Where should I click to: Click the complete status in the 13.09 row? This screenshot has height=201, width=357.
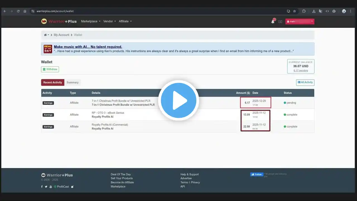(290, 115)
